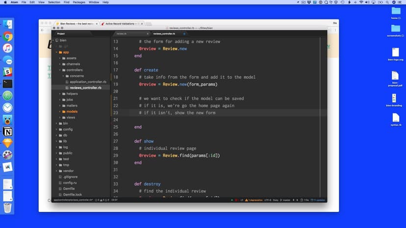Switch to the review.rb editor tab
This screenshot has height=228, width=406.
tap(122, 34)
